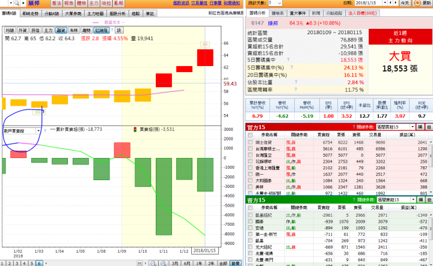The height and width of the screenshot is (266, 433).
Task: Click the 買方15 list scrollbar down arrow
Action: click(431, 192)
